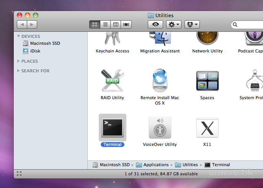Expand the SEARCH FOR sidebar section
The width and height of the screenshot is (263, 188).
click(x=19, y=71)
